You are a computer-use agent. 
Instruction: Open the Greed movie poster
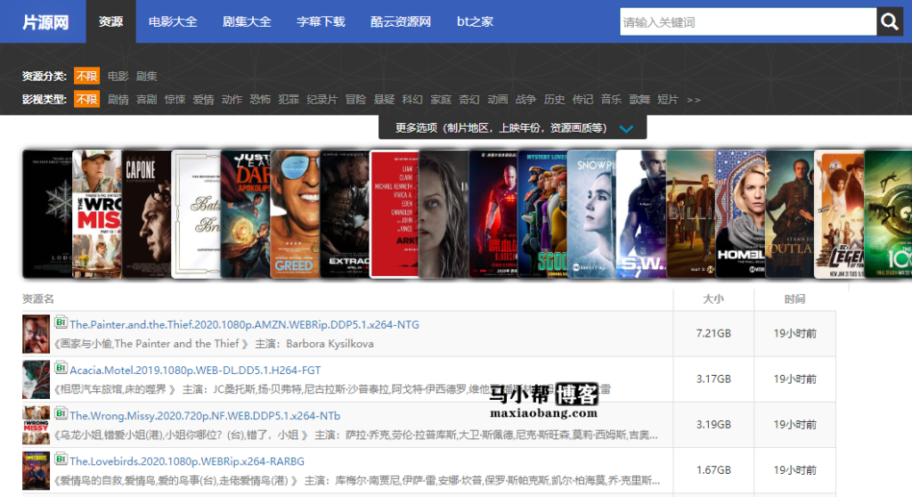click(x=295, y=214)
